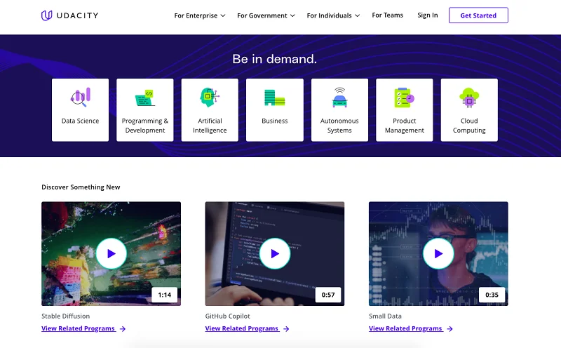Open the Product Management clipboard icon
The height and width of the screenshot is (348, 561).
tap(404, 98)
